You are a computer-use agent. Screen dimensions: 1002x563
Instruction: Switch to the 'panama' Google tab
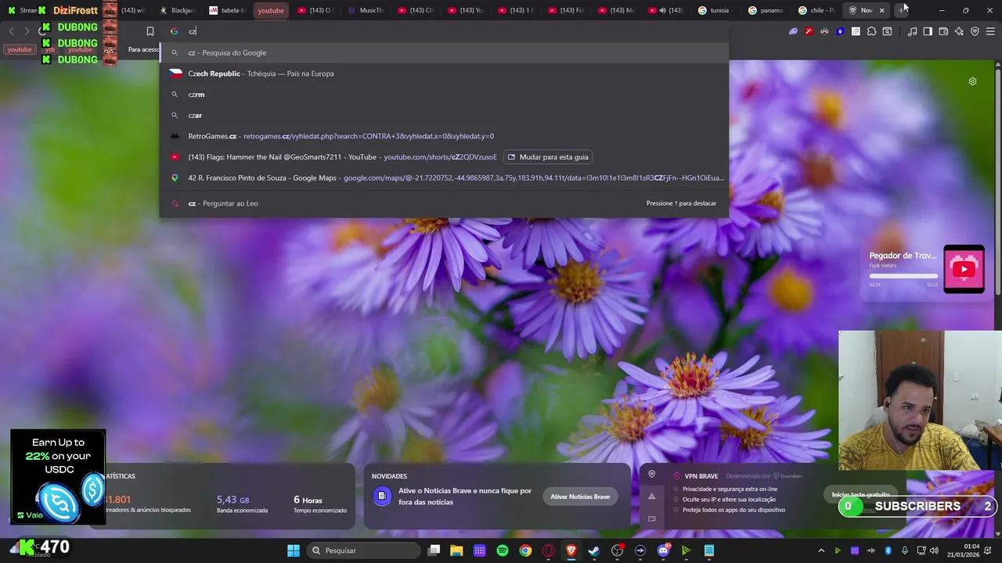(765, 10)
